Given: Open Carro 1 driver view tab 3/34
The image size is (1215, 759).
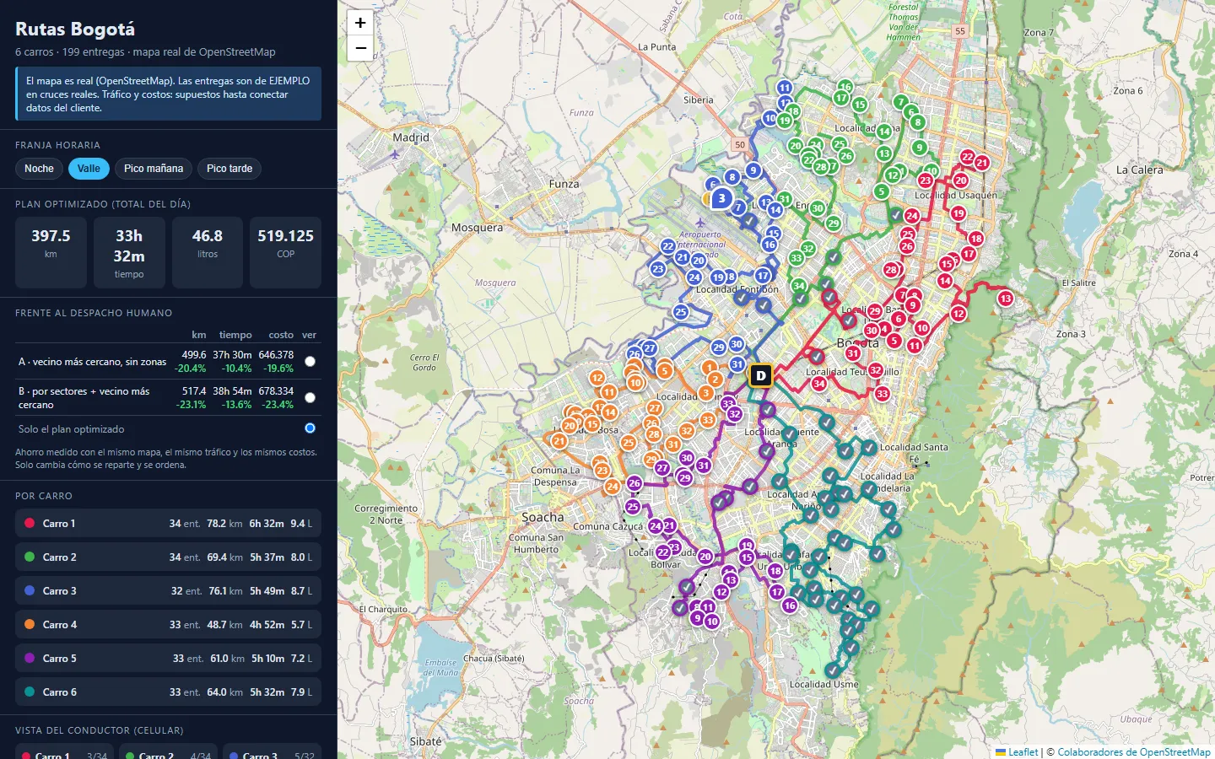Looking at the screenshot, I should (x=64, y=752).
